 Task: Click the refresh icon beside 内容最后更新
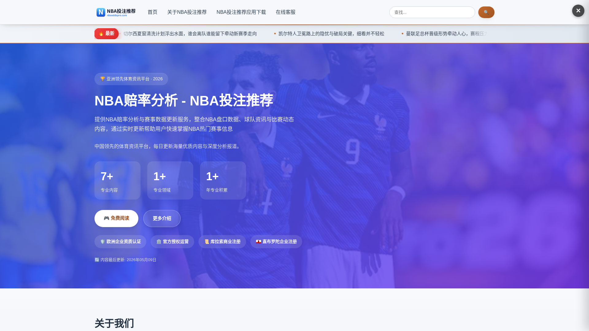coord(97,260)
